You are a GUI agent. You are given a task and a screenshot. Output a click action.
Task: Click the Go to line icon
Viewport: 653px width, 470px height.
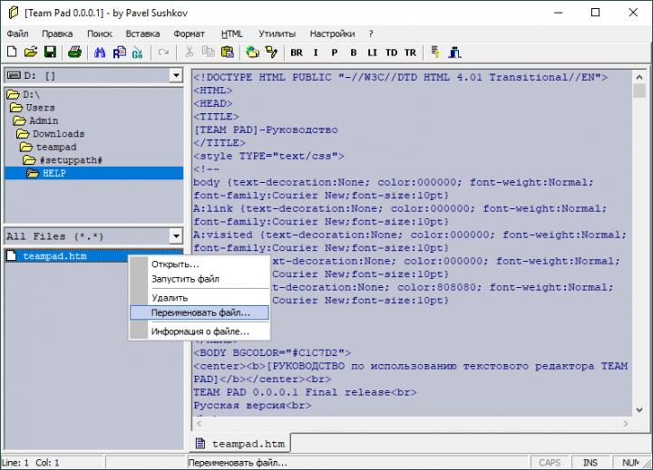point(138,53)
